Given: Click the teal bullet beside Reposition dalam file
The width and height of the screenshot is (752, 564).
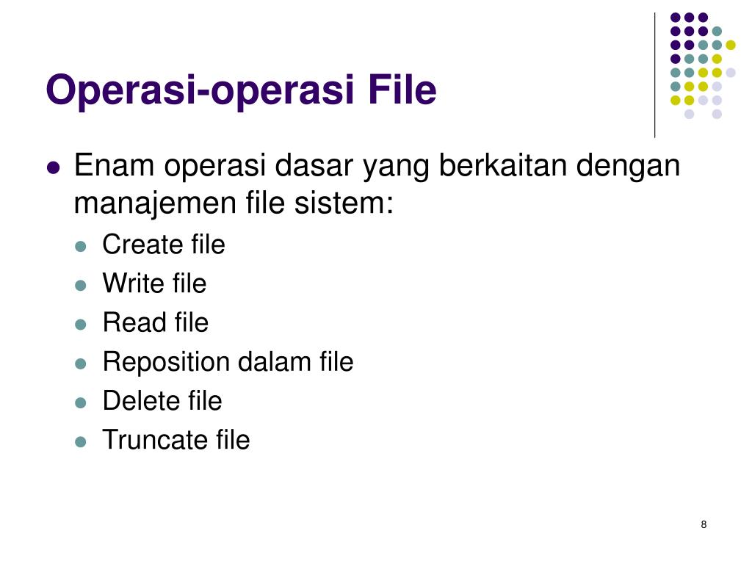Looking at the screenshot, I should [81, 364].
